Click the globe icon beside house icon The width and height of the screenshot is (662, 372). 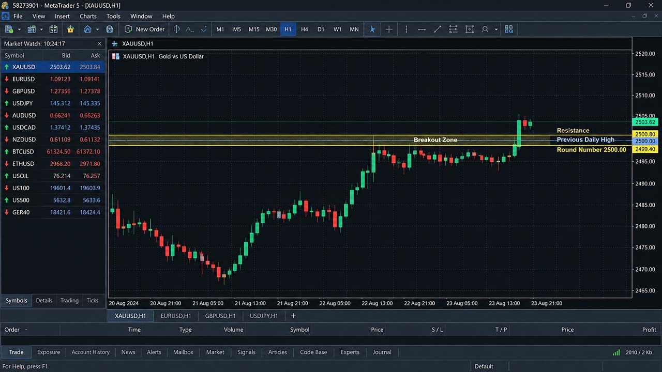coord(110,29)
